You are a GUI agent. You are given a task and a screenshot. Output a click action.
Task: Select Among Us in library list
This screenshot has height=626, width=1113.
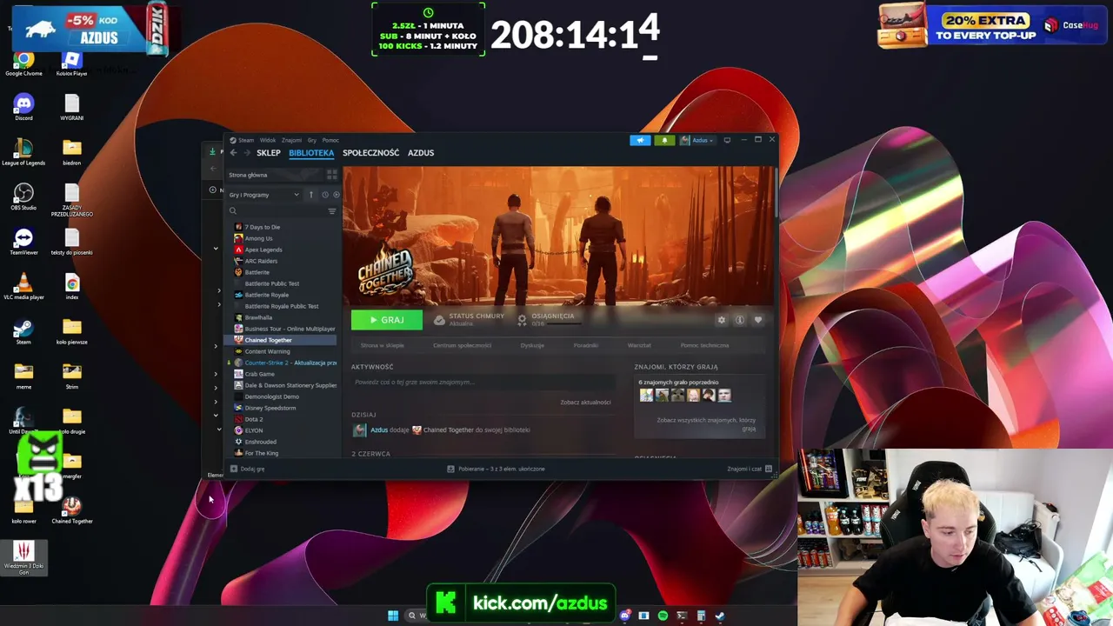coord(258,238)
